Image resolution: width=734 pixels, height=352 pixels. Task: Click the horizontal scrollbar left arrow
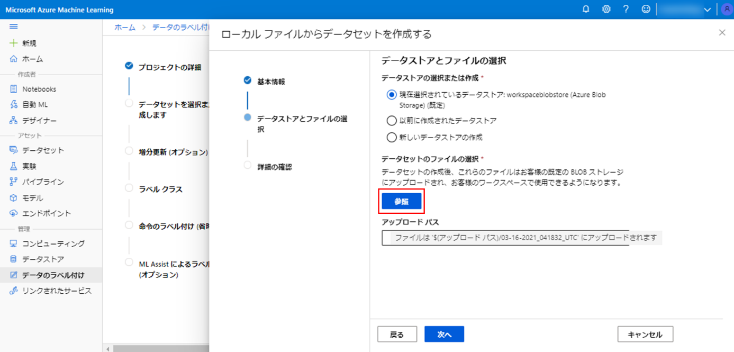108,349
